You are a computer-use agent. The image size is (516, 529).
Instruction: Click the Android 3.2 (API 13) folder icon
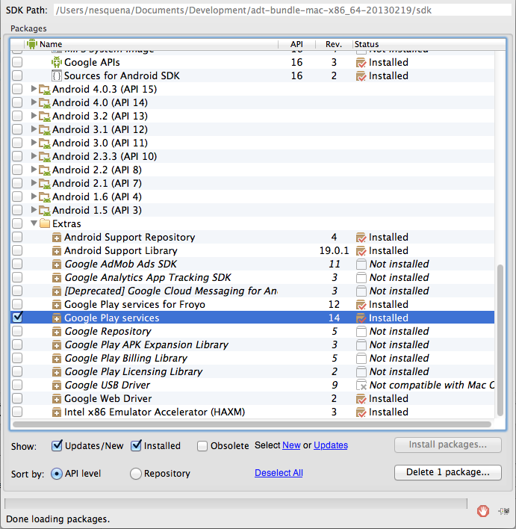click(45, 117)
